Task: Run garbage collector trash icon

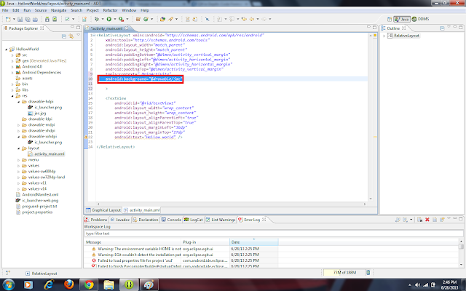Action: tap(368, 272)
